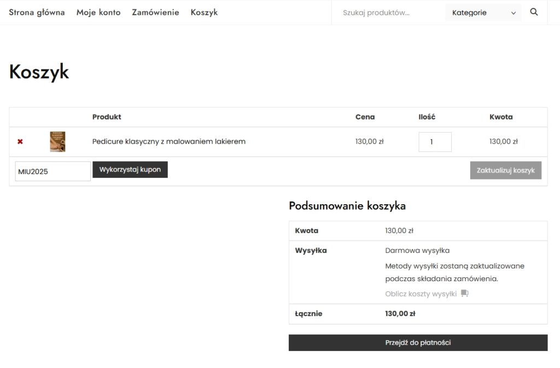Open Koszyk from the top navigation
The width and height of the screenshot is (560, 368).
pyautogui.click(x=204, y=12)
